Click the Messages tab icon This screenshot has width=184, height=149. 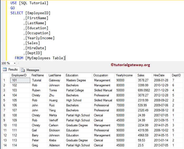pos(23,70)
